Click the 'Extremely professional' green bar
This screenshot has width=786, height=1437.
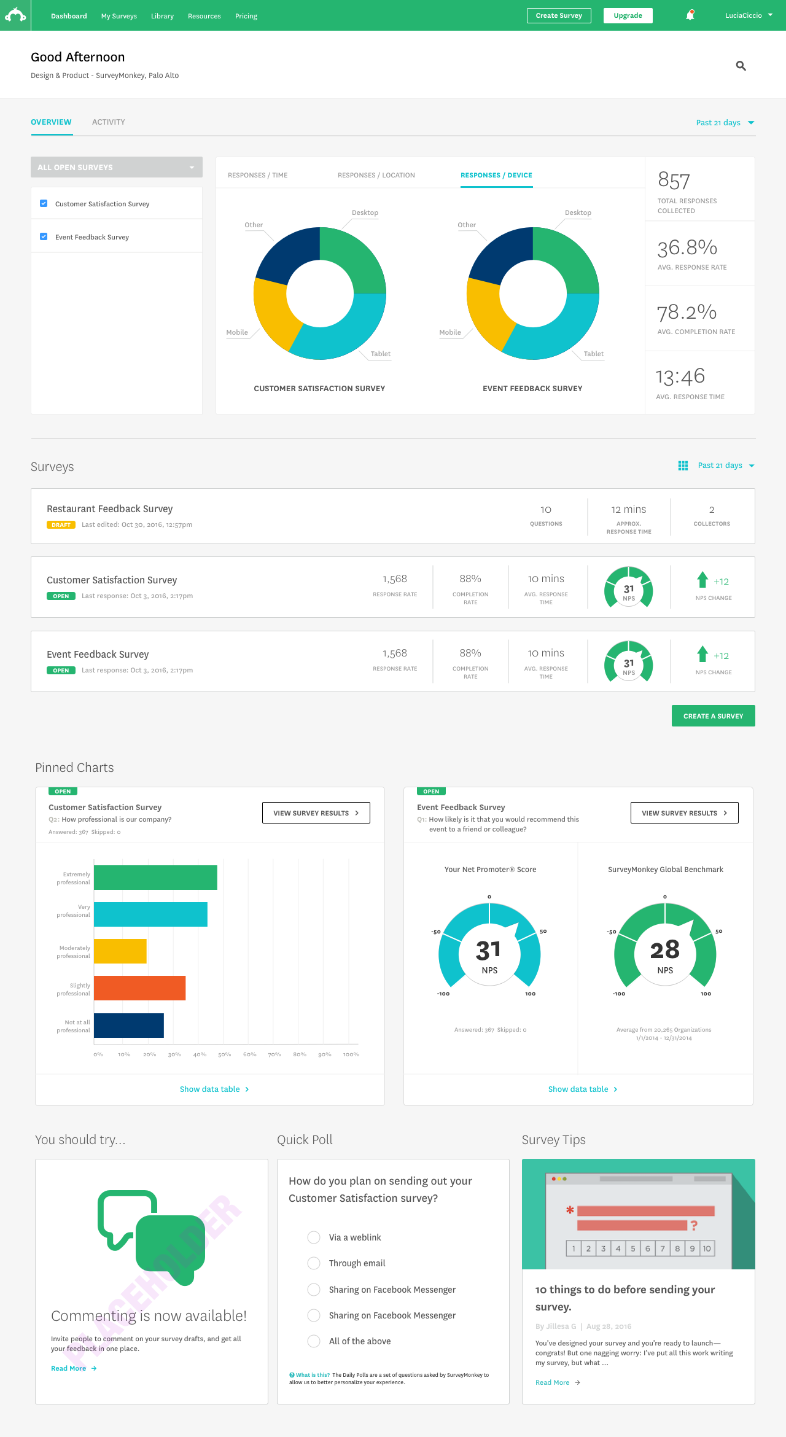click(155, 878)
